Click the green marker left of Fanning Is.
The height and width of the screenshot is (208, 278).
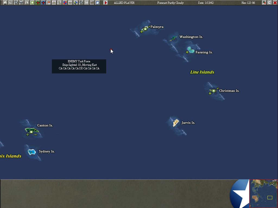click(x=187, y=52)
